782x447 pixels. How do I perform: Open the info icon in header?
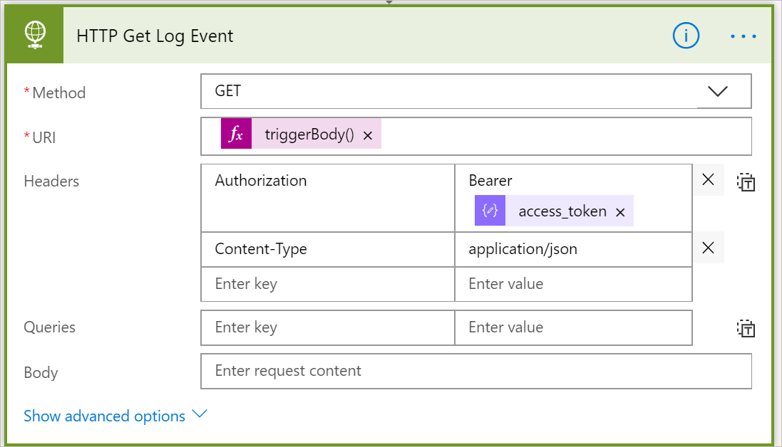click(686, 36)
